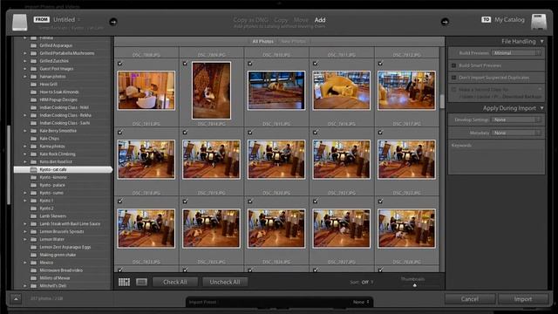Click Check All button
558x314 pixels.
tap(175, 282)
